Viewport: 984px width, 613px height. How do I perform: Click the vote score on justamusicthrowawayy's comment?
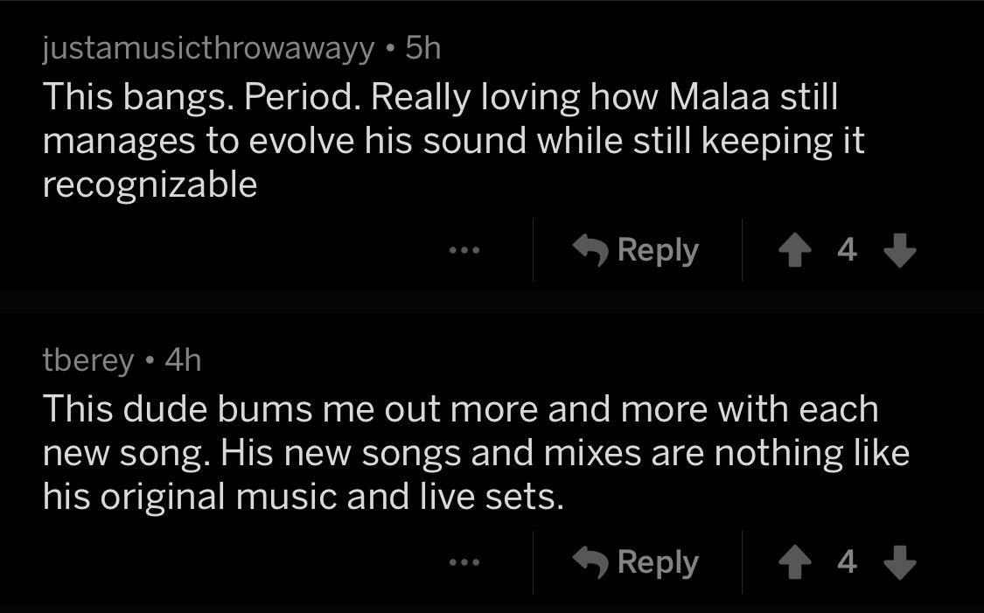click(847, 251)
